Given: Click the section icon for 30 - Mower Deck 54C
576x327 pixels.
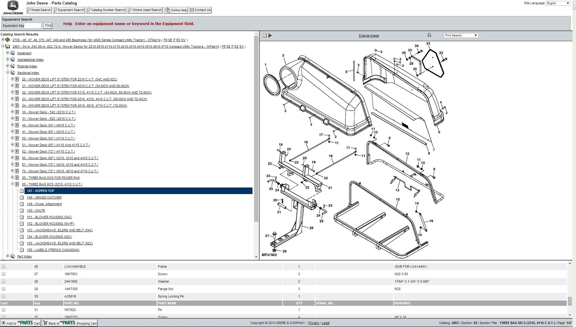Looking at the screenshot, I should point(17,112).
